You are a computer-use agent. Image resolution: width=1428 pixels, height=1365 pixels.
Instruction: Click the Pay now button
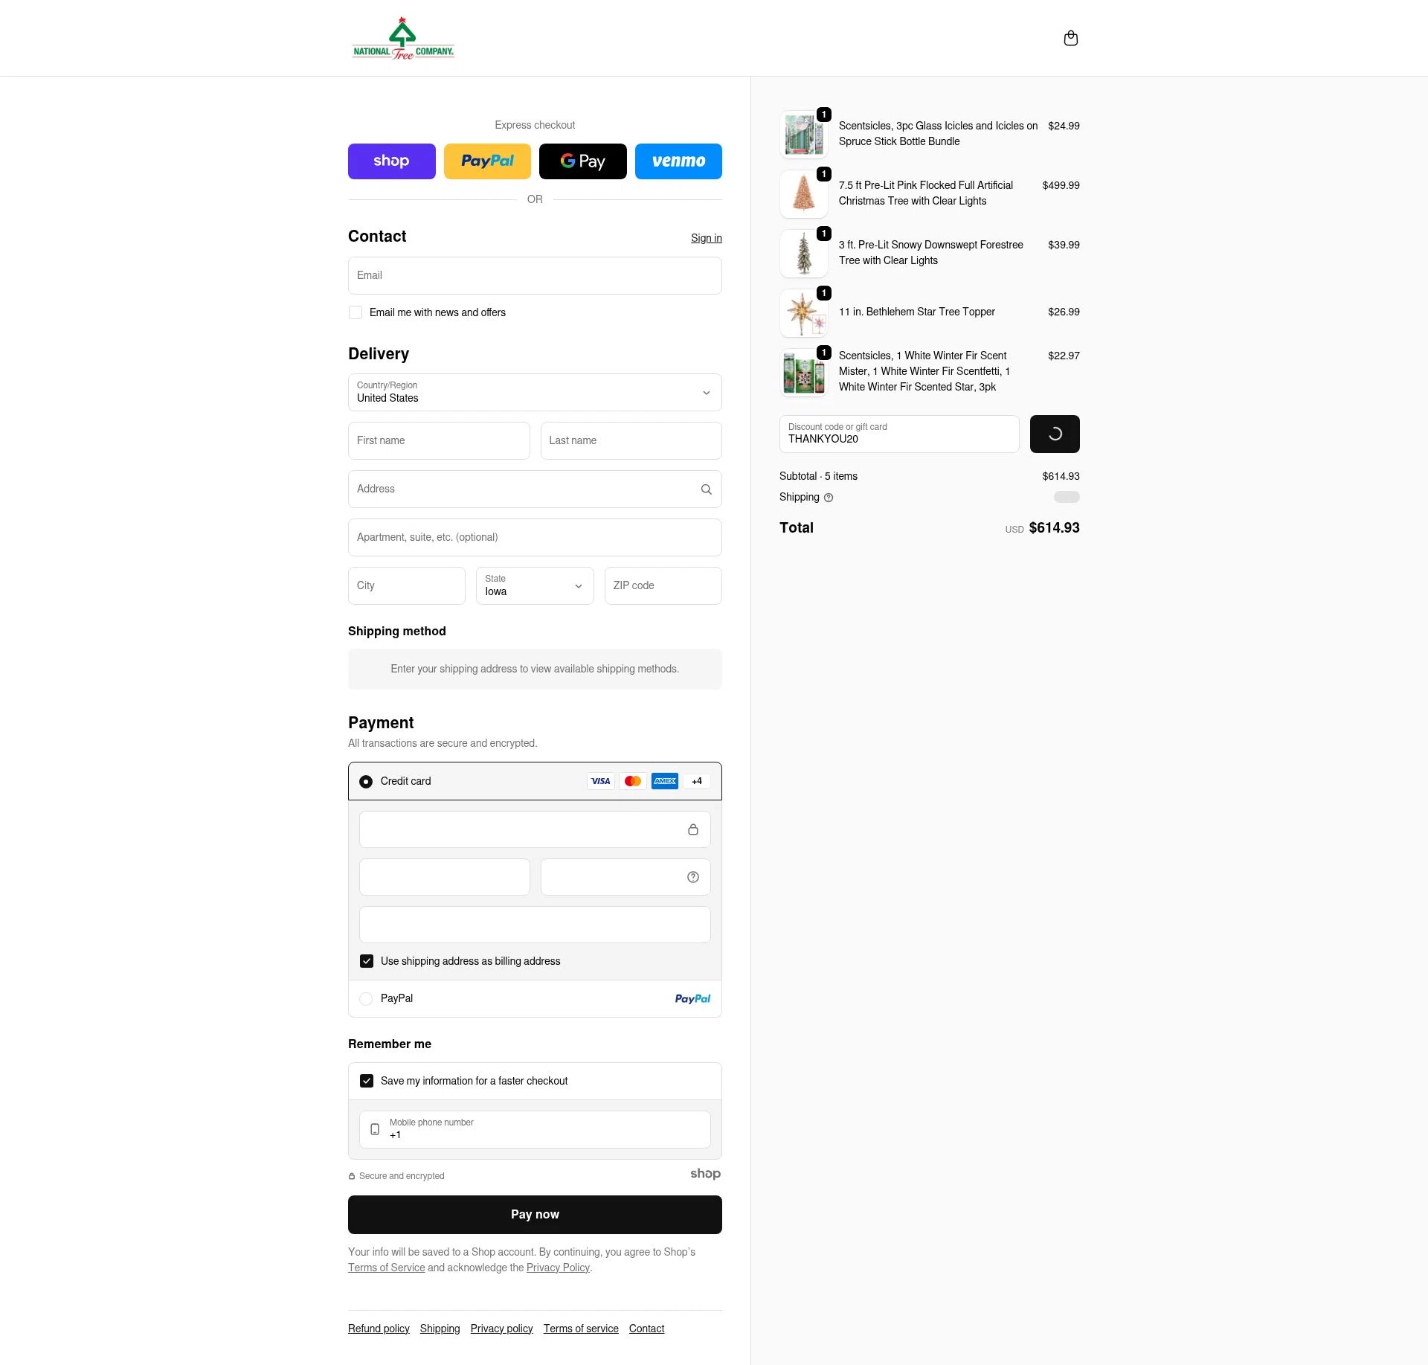[535, 1214]
